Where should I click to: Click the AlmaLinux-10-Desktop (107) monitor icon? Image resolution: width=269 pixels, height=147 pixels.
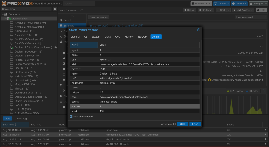point(12,23)
